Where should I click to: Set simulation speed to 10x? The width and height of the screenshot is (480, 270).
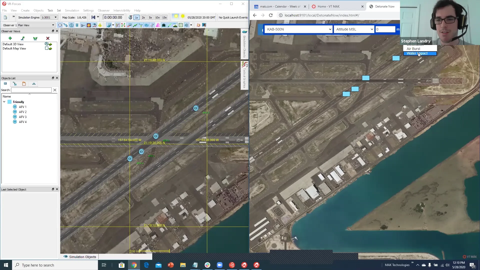pos(157,17)
